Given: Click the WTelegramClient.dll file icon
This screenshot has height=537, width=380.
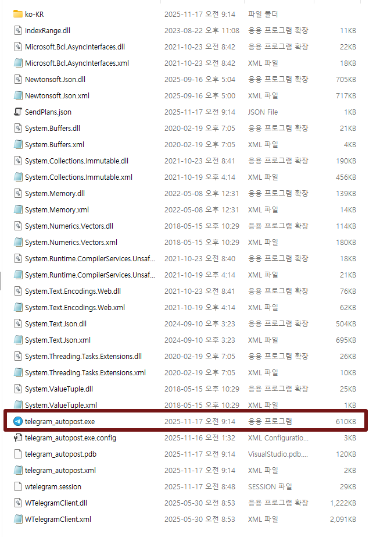Looking at the screenshot, I should [18, 503].
